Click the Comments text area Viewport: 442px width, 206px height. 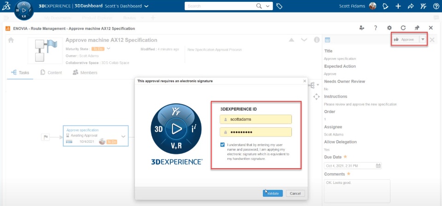(x=357, y=191)
